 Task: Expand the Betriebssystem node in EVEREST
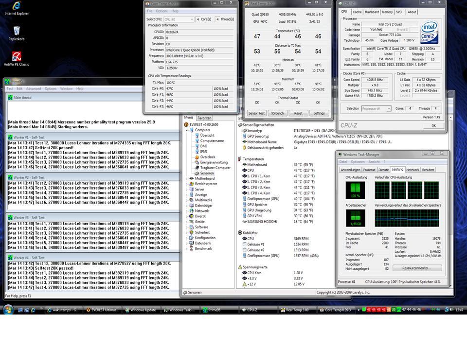tap(187, 184)
